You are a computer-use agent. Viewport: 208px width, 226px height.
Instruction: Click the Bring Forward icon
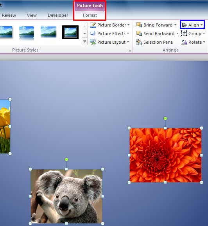139,25
